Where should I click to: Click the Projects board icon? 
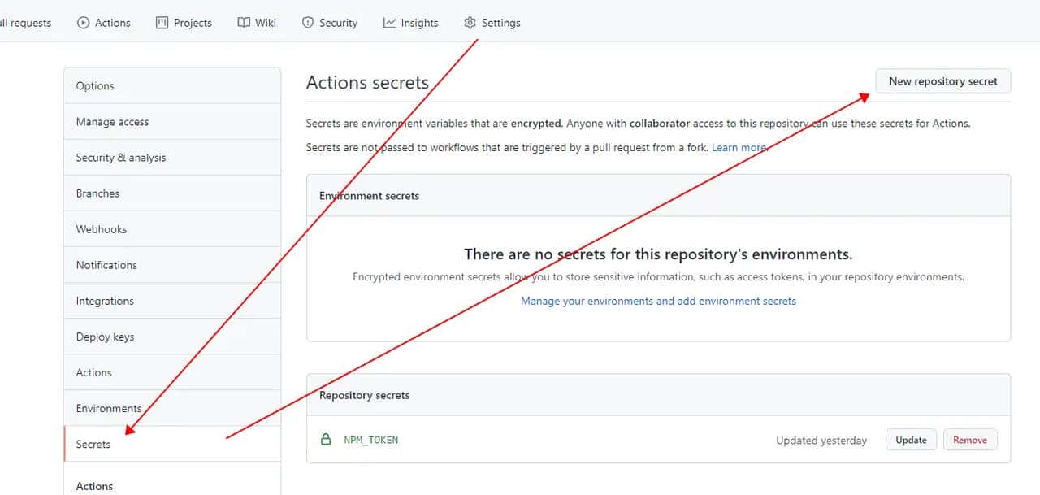(162, 23)
